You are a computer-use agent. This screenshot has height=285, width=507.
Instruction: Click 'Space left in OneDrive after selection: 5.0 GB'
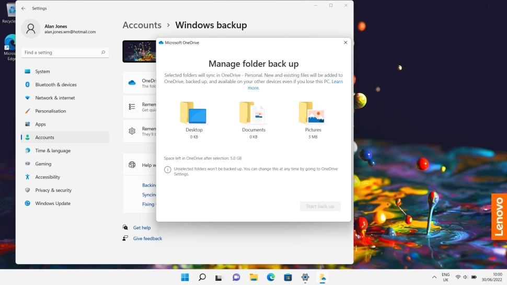tap(202, 158)
